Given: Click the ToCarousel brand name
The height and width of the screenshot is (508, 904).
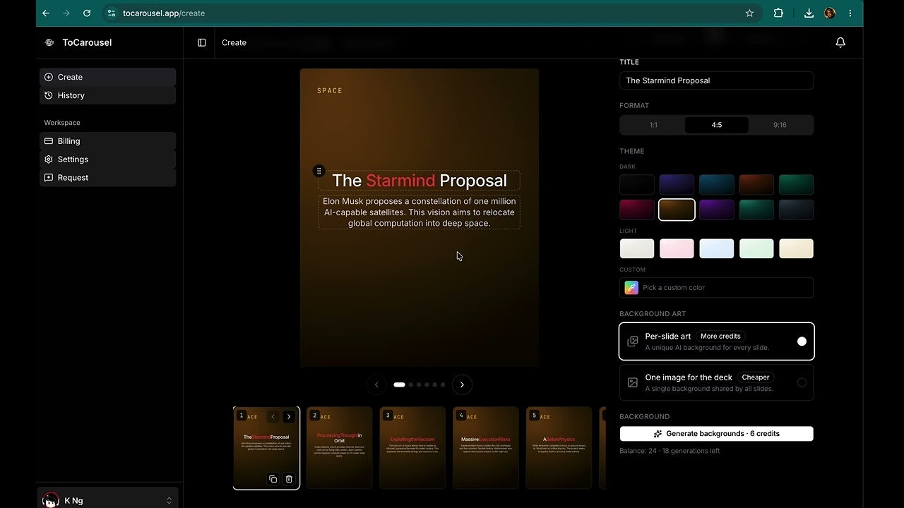Looking at the screenshot, I should coord(87,42).
